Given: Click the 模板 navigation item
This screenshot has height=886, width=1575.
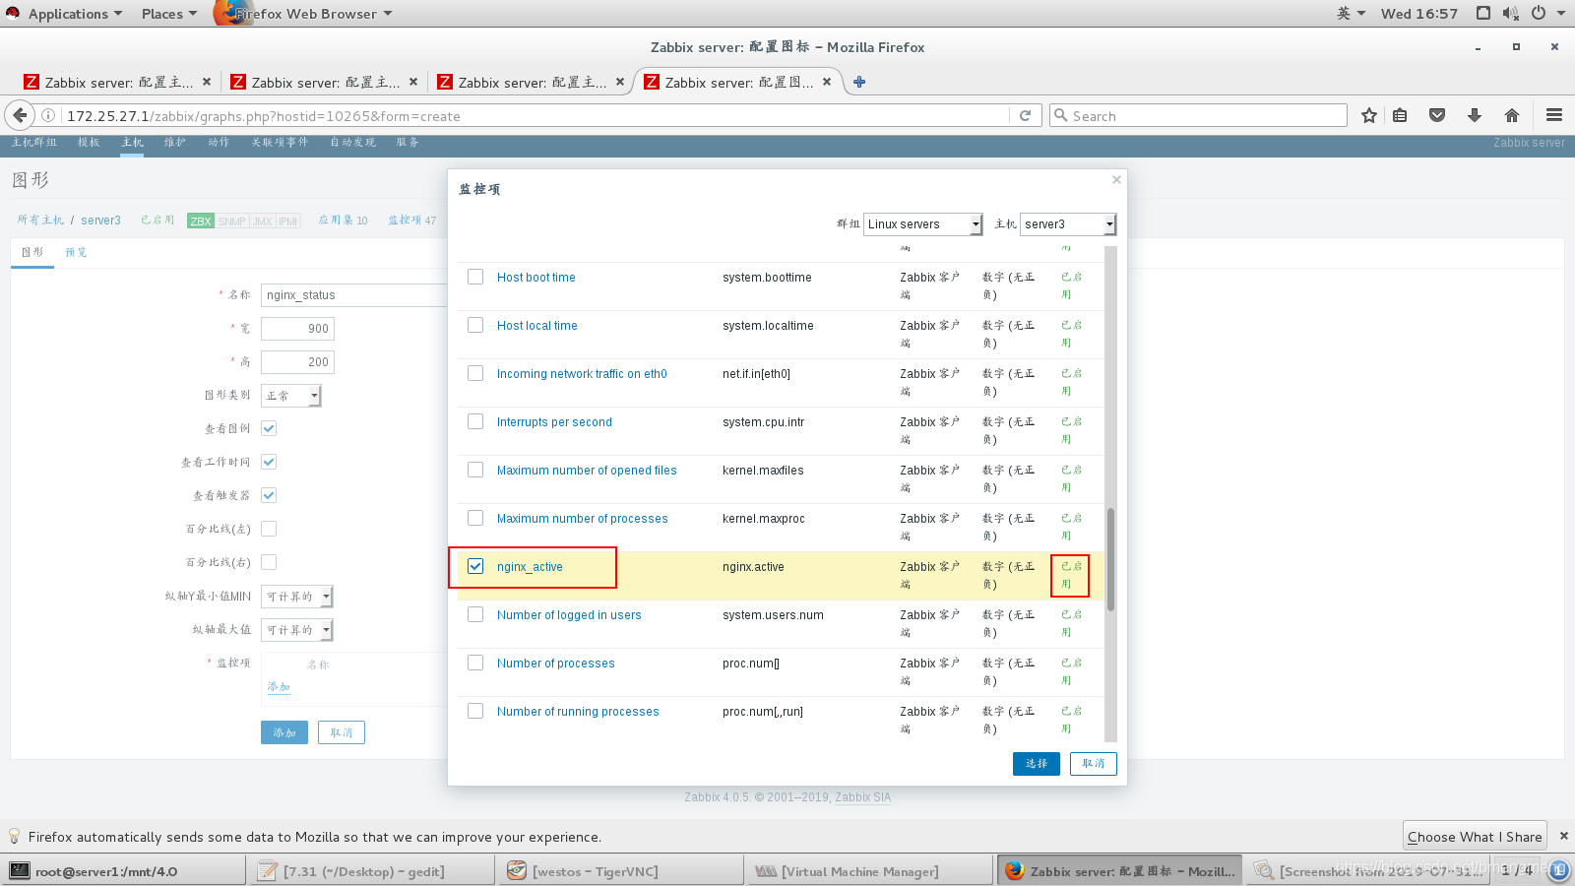Looking at the screenshot, I should (x=89, y=143).
